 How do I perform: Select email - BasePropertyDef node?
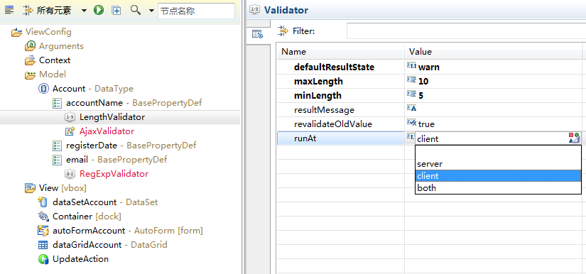(116, 160)
